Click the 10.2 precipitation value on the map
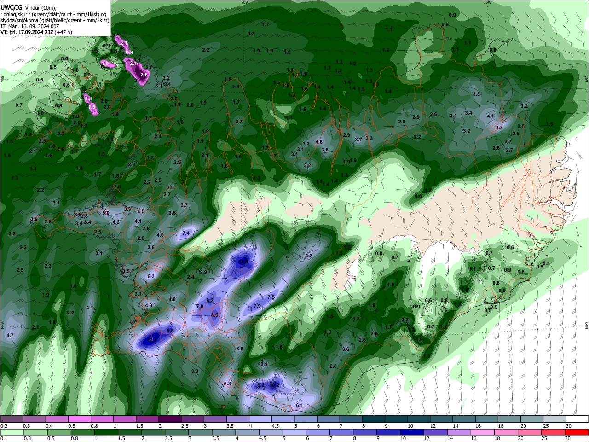 [274, 385]
